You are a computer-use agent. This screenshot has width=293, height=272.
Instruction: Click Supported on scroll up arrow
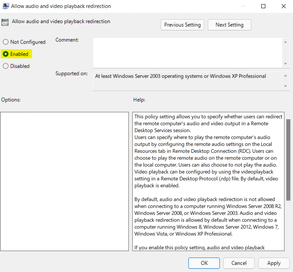(285, 75)
